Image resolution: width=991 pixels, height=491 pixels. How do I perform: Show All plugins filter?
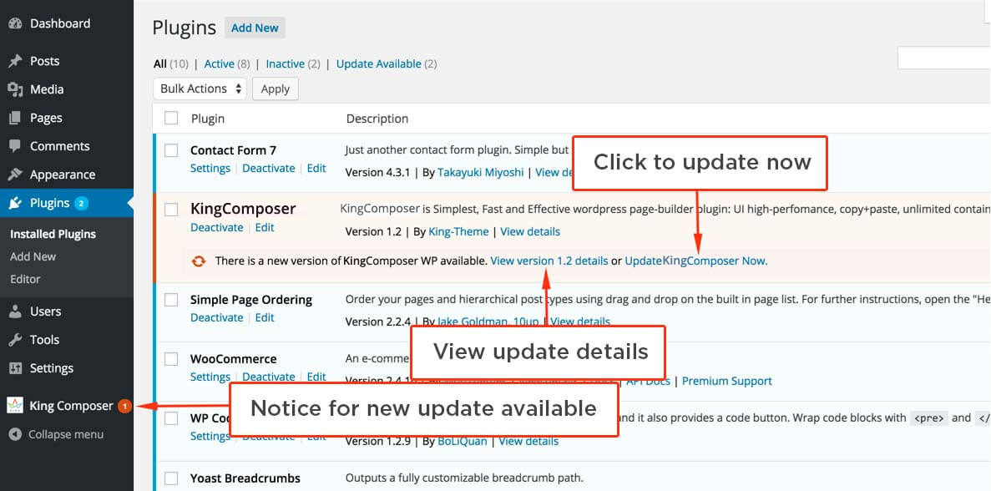pos(160,63)
